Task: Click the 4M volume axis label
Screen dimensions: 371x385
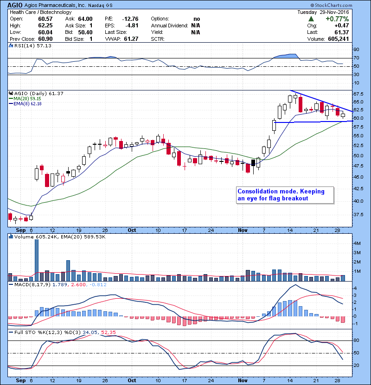Action: (x=357, y=244)
